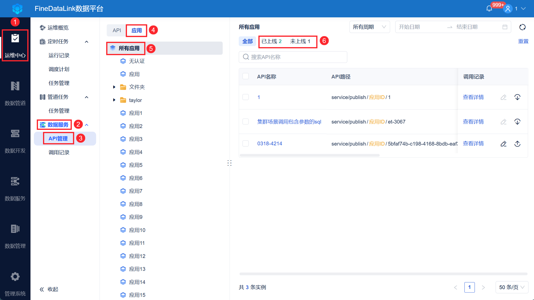Open 数据服务 in the dark left sidebar
534x300 pixels.
[x=15, y=189]
